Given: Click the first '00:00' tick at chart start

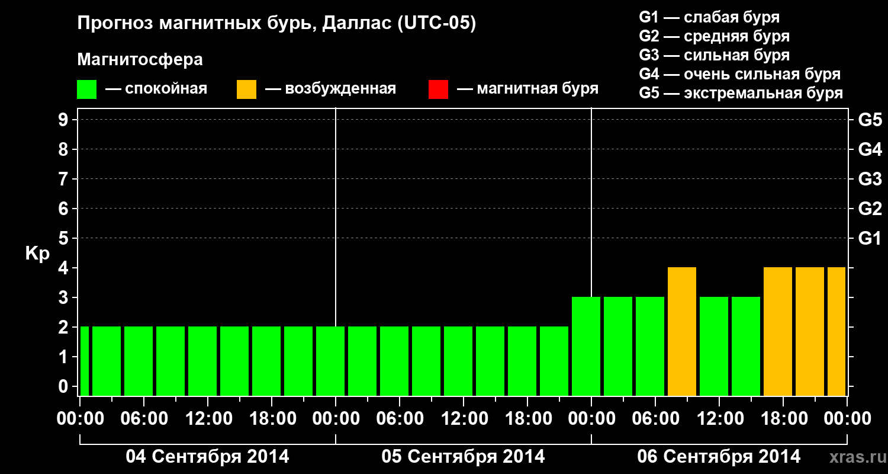Looking at the screenshot, I should coord(80,418).
